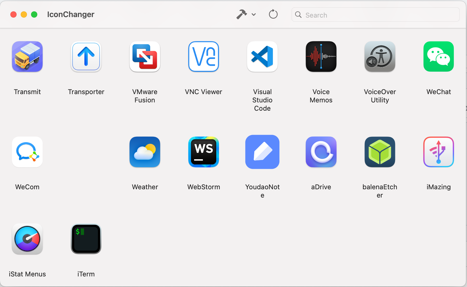The width and height of the screenshot is (467, 287).
Task: Click the "YoudaoNote" label text
Action: (262, 191)
